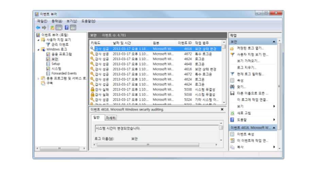The height and width of the screenshot is (171, 314).
Task: Select the Forwarded Events log icon
Action: (x=48, y=73)
